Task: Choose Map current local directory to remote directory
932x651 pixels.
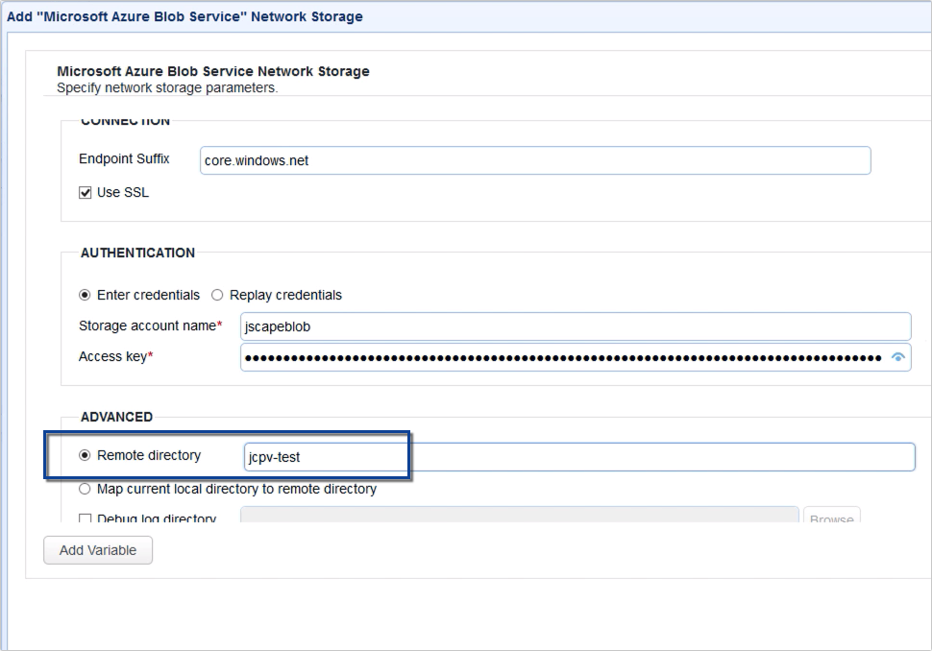Action: click(x=86, y=489)
